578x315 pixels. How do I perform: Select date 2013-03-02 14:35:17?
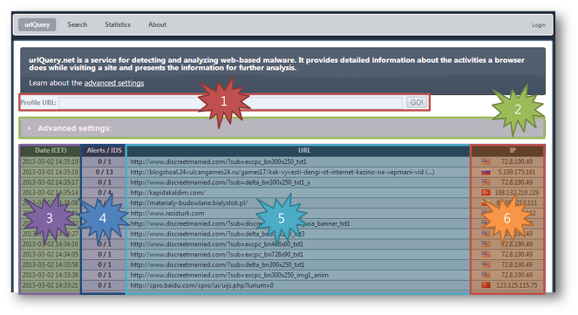(x=51, y=182)
